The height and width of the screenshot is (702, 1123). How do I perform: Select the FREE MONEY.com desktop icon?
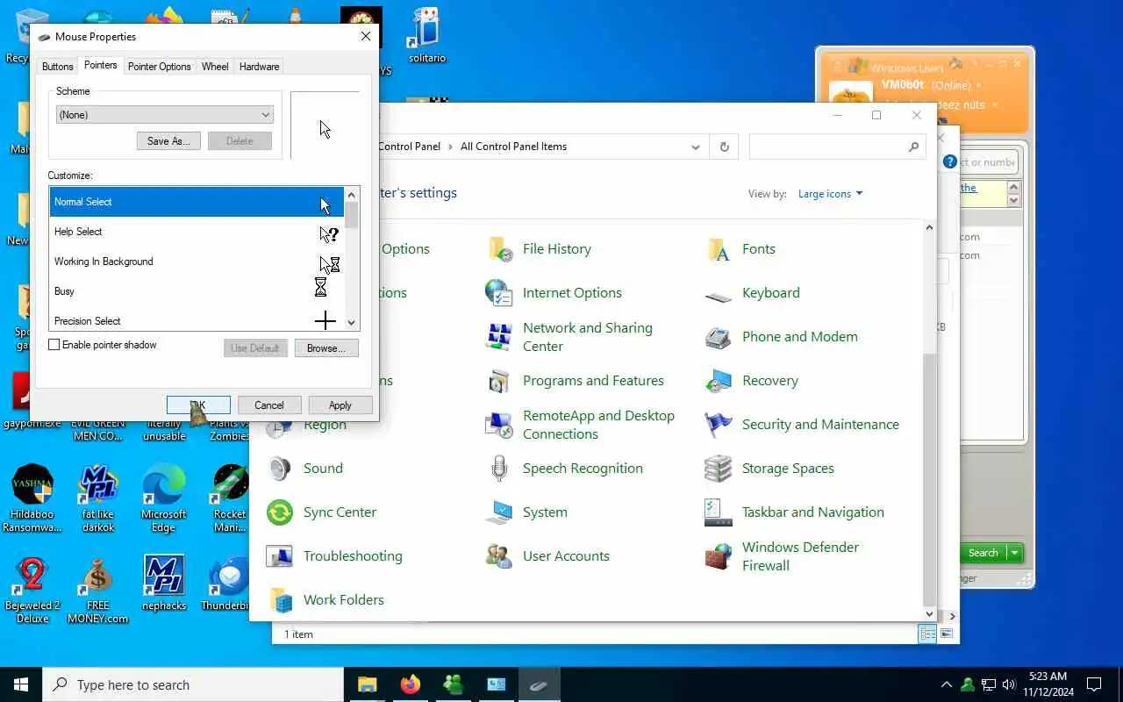click(97, 590)
